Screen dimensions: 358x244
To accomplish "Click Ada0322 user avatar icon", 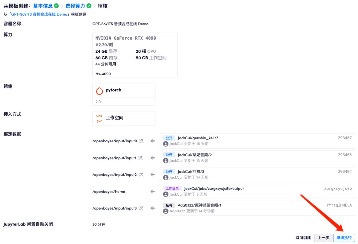I will (x=166, y=211).
